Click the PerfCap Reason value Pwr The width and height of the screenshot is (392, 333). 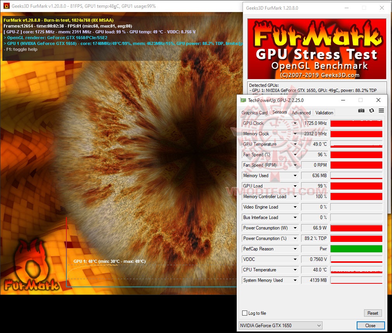point(315,249)
